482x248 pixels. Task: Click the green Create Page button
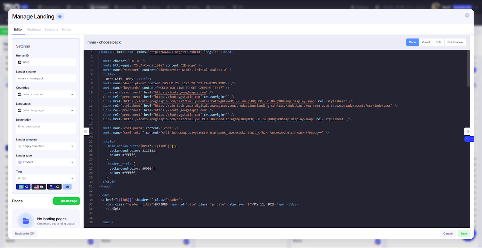click(x=67, y=201)
